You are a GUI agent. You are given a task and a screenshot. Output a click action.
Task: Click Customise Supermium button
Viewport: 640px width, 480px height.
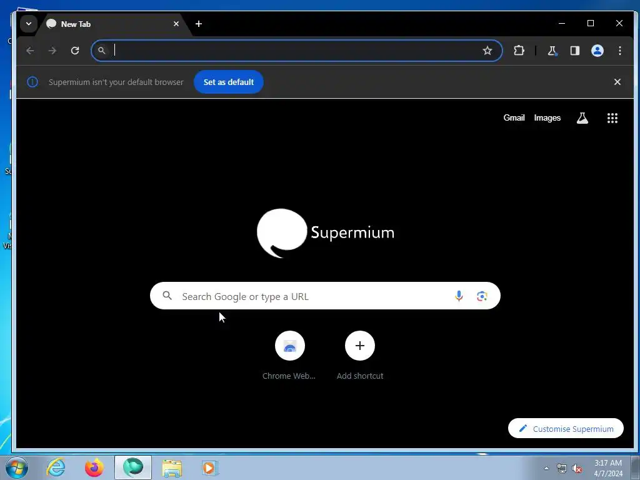(566, 428)
